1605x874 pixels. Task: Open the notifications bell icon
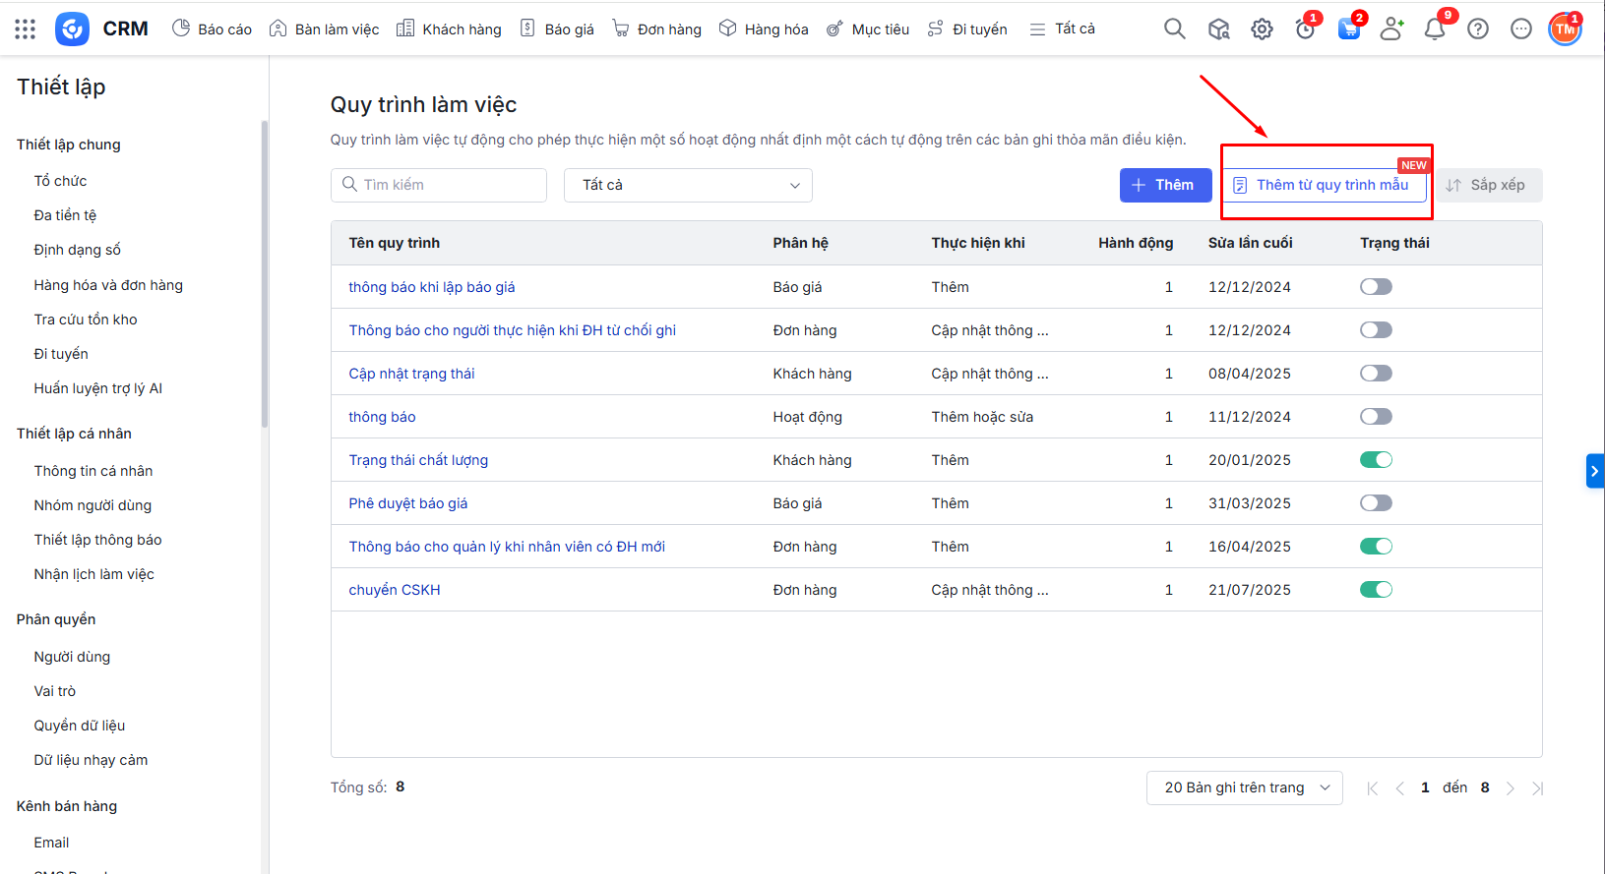[x=1435, y=29]
